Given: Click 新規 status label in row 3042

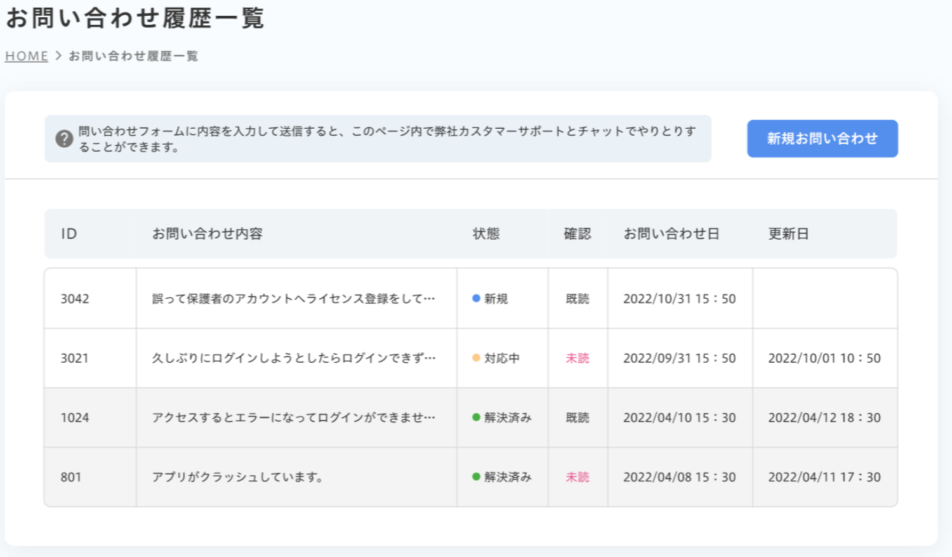Looking at the screenshot, I should point(496,299).
